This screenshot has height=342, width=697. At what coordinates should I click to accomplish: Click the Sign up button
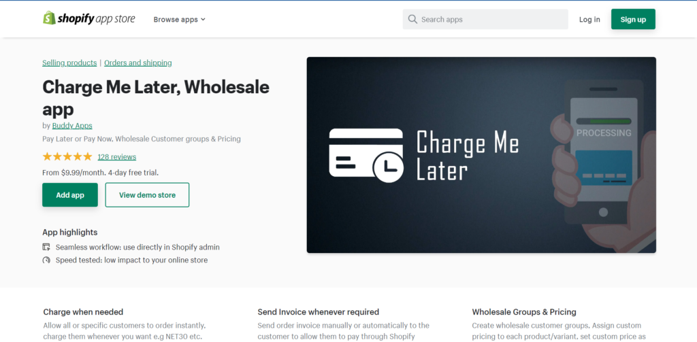(633, 19)
